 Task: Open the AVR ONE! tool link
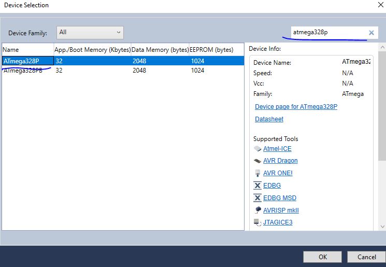(x=278, y=173)
